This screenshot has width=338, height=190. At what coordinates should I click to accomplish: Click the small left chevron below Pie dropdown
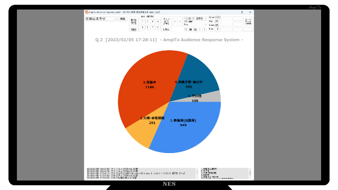pyautogui.click(x=200, y=30)
